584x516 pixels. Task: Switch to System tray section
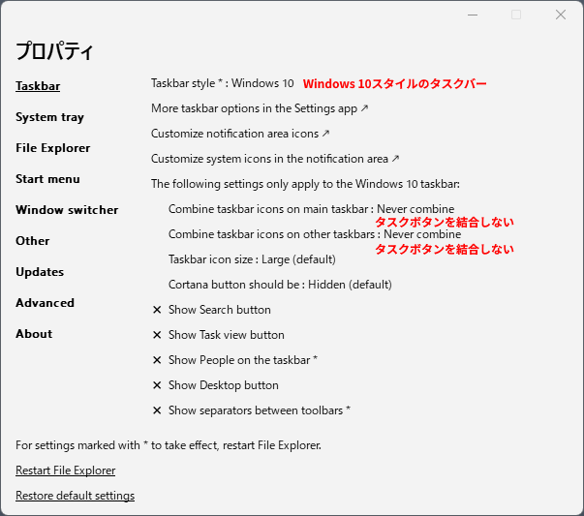[x=49, y=117]
